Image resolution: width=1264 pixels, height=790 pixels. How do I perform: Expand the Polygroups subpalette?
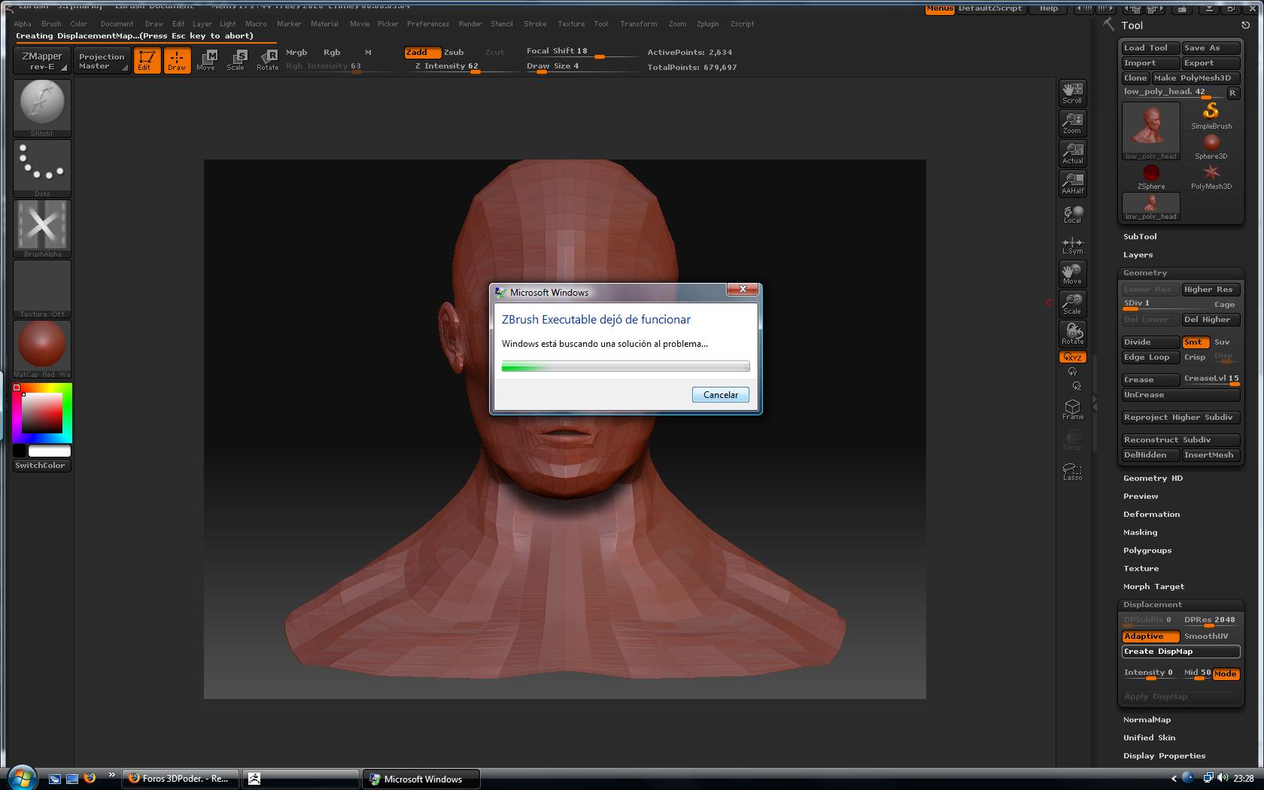pos(1147,551)
